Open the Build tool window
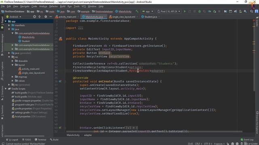 (x=54, y=140)
